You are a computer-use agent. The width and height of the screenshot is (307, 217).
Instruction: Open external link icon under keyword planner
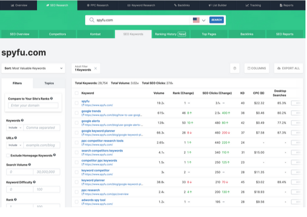pyautogui.click(x=82, y=184)
